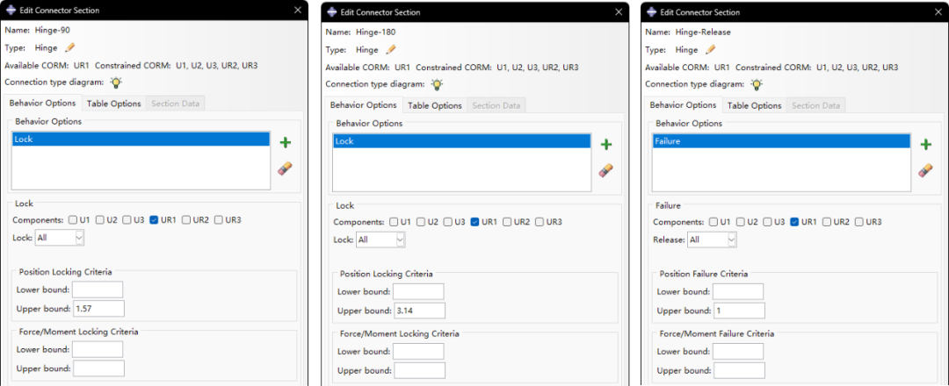
Task: Click the eraser delete-behavior icon in Hinge-180 dialog
Action: (x=605, y=170)
